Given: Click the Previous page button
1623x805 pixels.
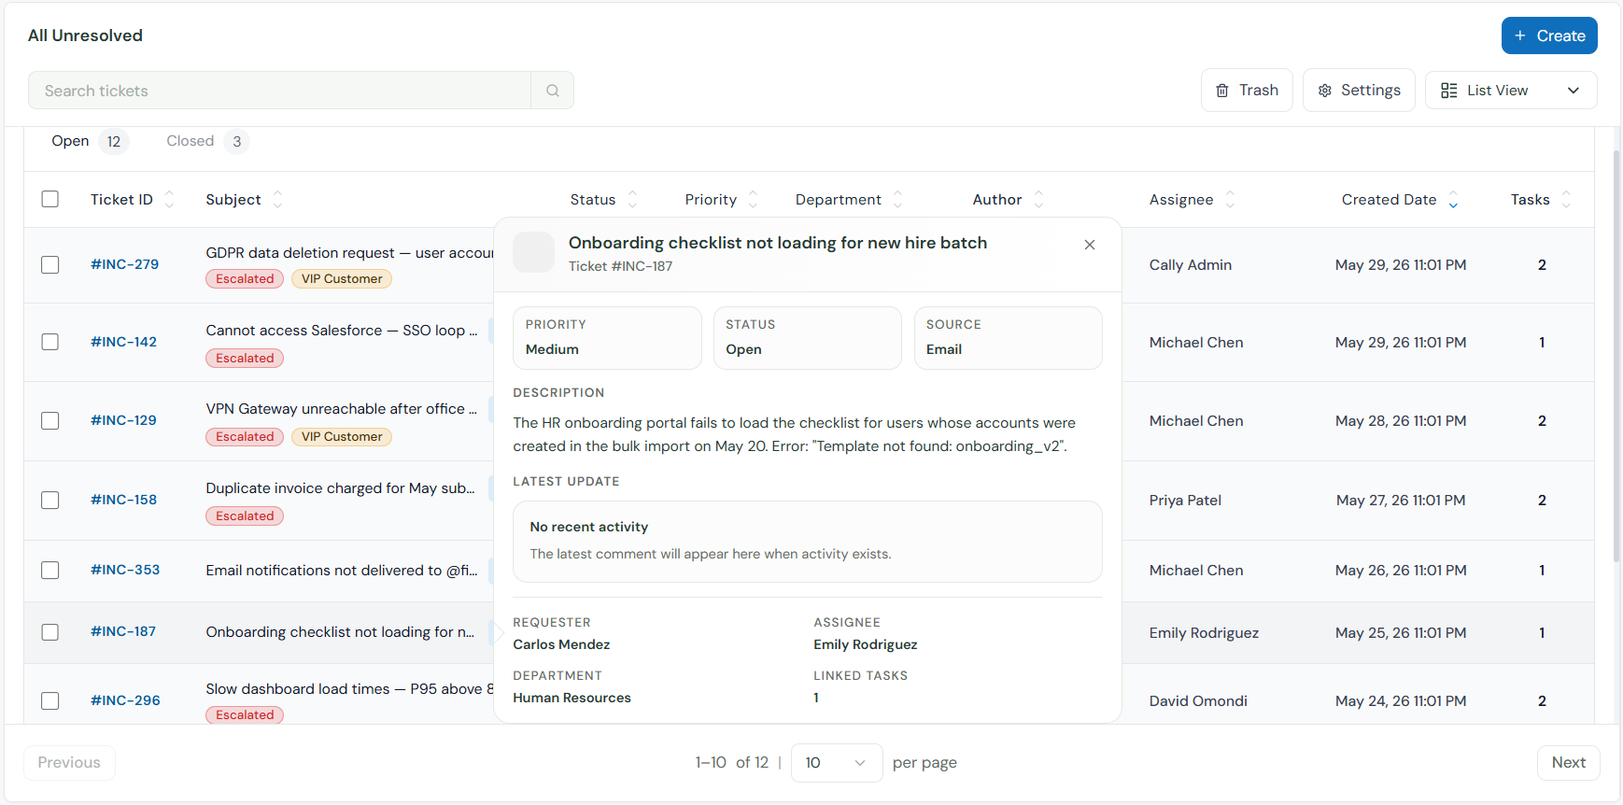Looking at the screenshot, I should point(69,763).
